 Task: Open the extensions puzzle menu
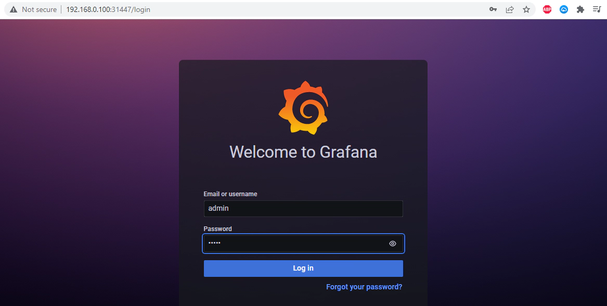[580, 10]
